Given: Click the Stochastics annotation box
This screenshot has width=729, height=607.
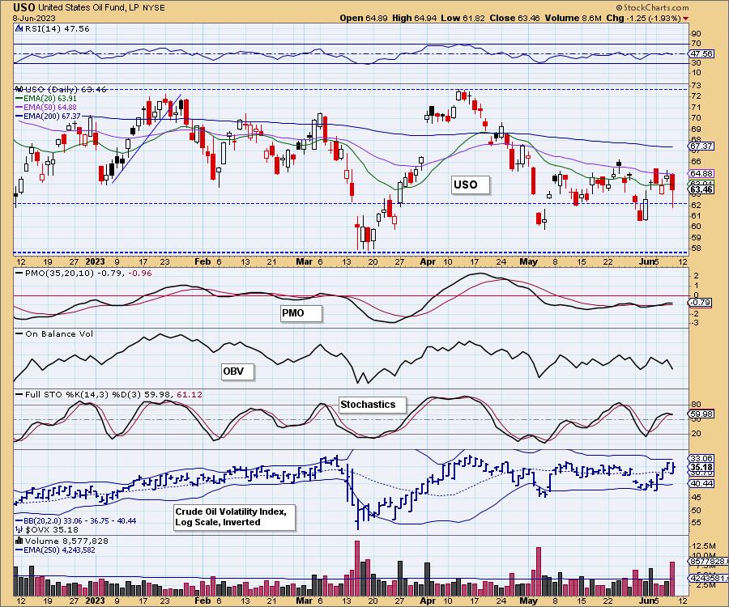Looking at the screenshot, I should 373,405.
